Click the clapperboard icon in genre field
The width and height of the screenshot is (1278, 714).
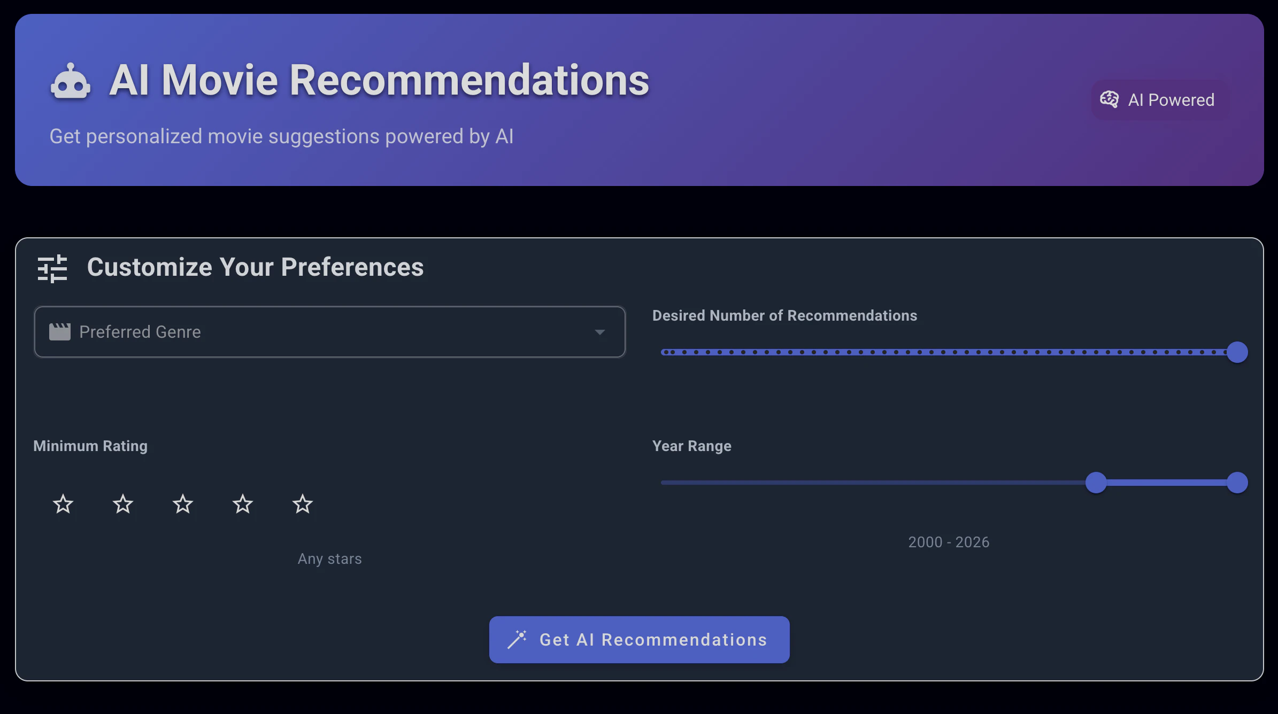coord(60,332)
